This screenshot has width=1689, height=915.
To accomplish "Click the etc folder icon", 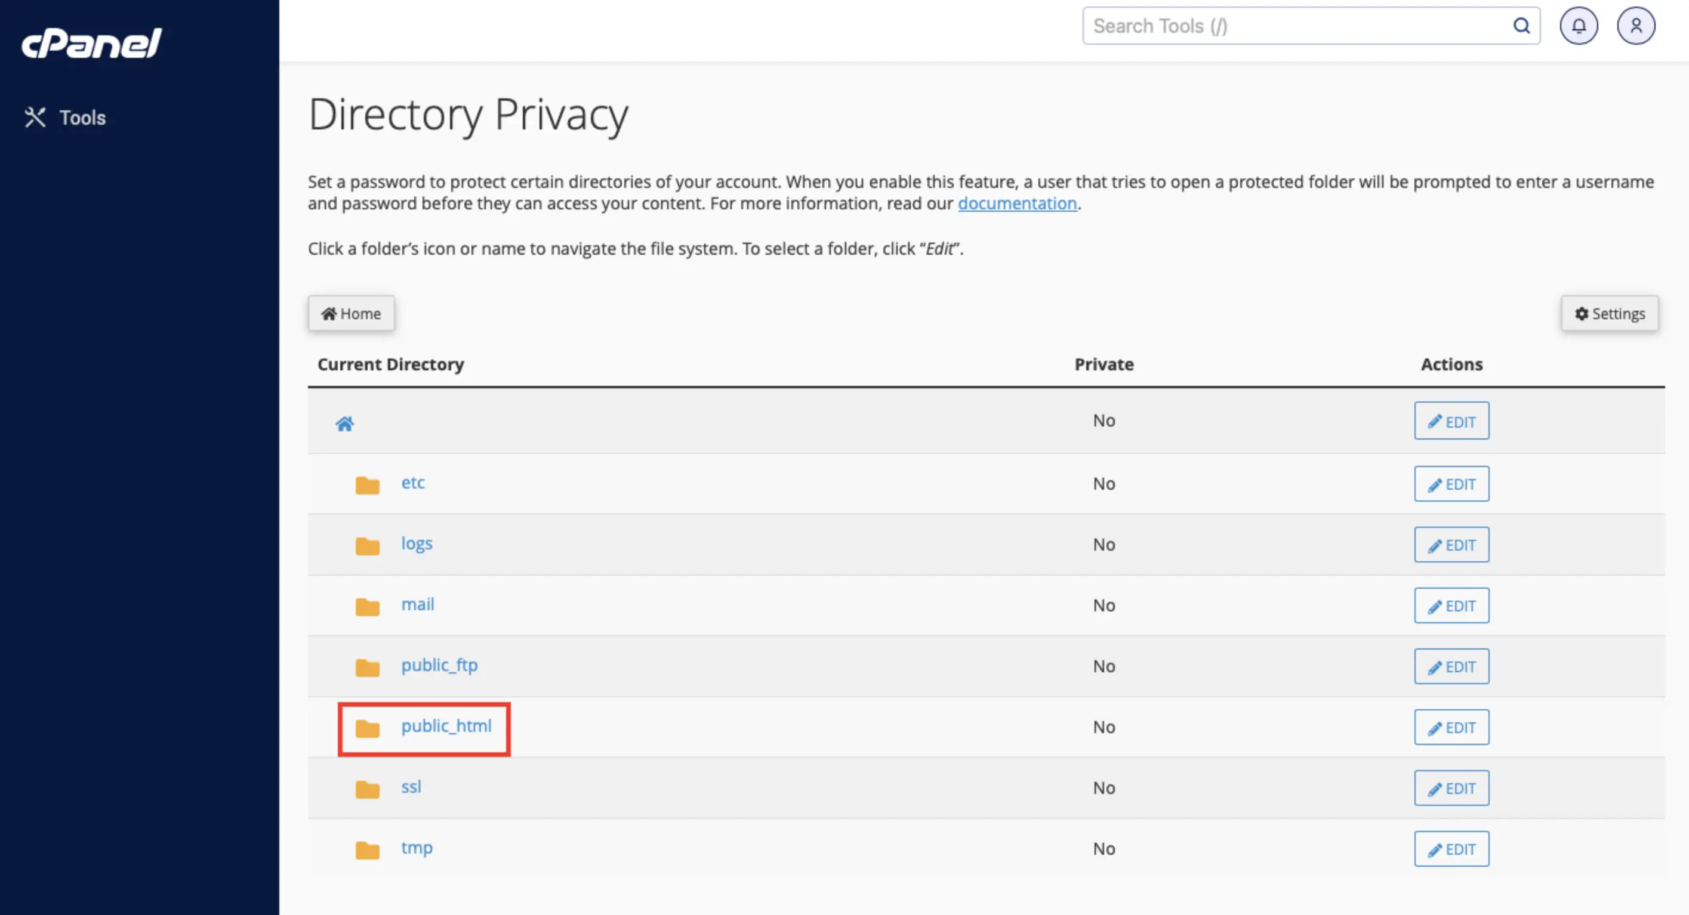I will pyautogui.click(x=367, y=485).
